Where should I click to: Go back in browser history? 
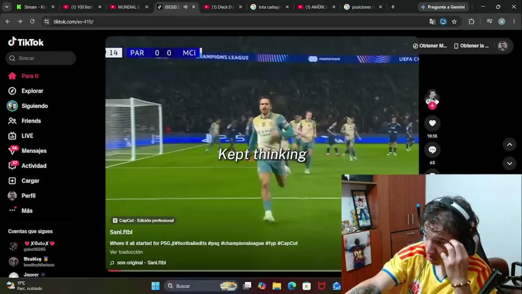pyautogui.click(x=8, y=22)
